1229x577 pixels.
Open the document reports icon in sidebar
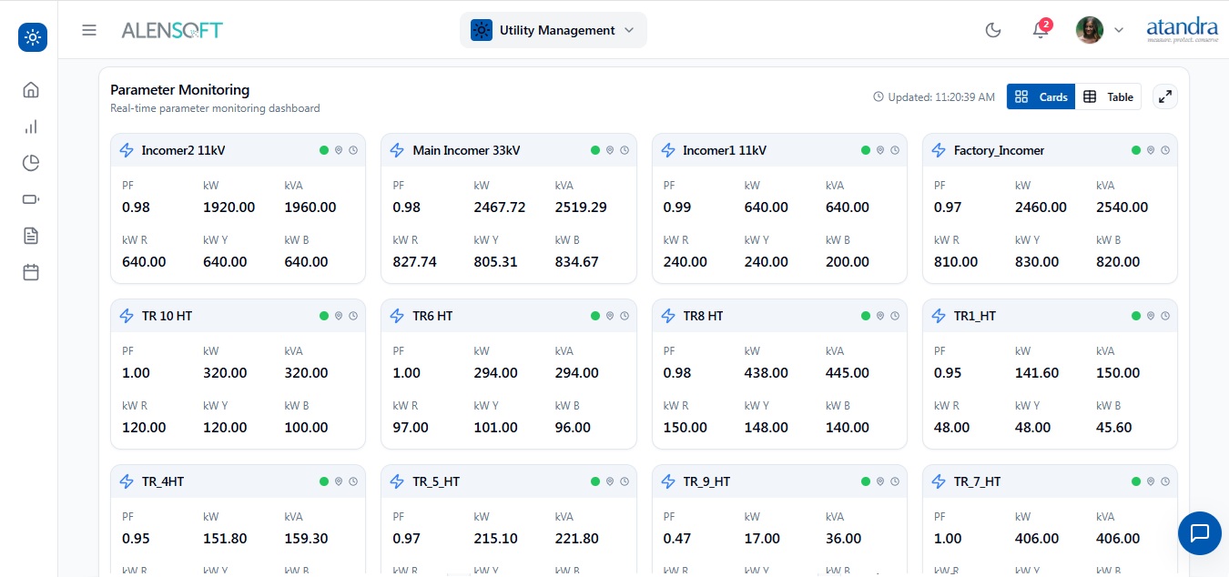(31, 236)
